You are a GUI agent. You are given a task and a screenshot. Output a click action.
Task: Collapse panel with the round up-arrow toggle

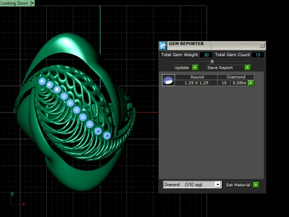tap(212, 61)
